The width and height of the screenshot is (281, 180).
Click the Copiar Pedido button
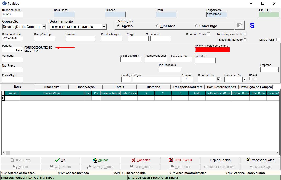[x=220, y=160]
